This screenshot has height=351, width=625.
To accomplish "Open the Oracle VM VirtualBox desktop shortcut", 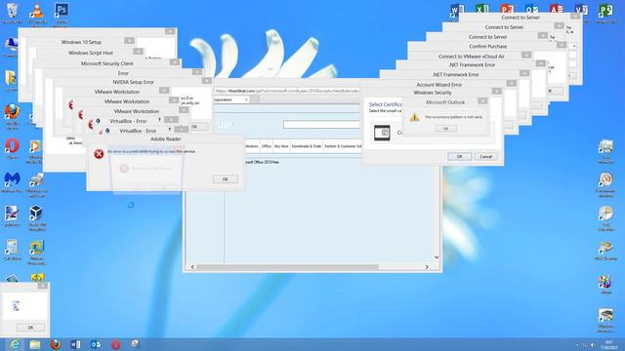I will (36, 214).
